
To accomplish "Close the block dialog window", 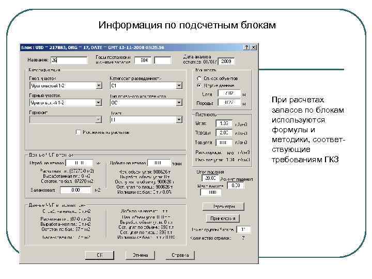I will tap(254, 48).
